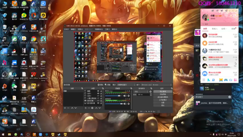243x137 pixels.
Task: Open the 帮助(H) menu in OBS
Action: (x=115, y=29)
